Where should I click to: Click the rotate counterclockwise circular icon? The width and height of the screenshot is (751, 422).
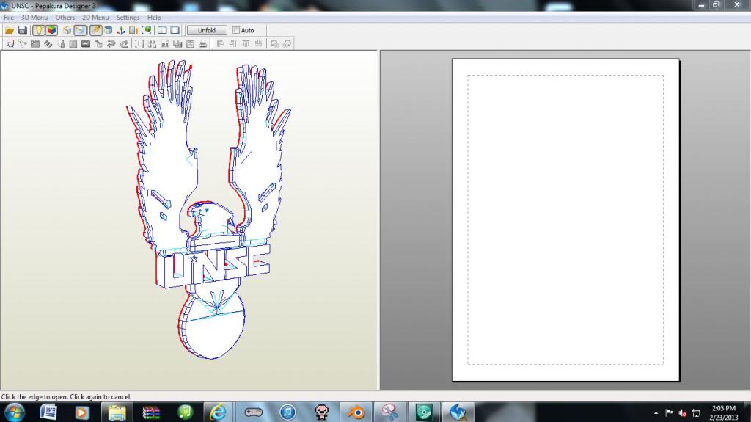coord(274,43)
